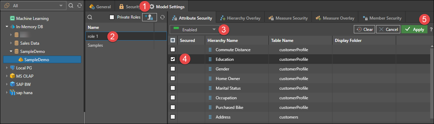Screen dimensions: 434x124
Task: Click the Occupation hierarchy icon
Action: click(210, 98)
